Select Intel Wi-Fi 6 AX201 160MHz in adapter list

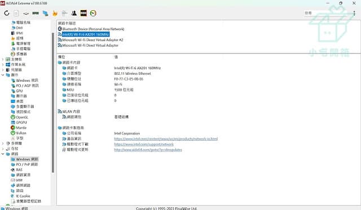pyautogui.click(x=83, y=34)
